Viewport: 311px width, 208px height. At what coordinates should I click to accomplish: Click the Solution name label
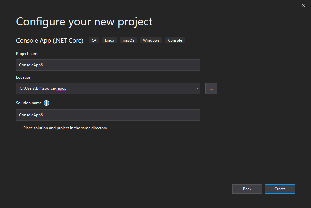tap(29, 103)
